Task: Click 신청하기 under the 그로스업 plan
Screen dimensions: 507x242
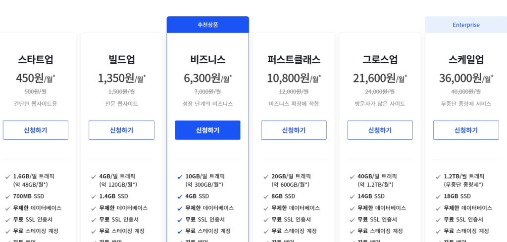Action: (380, 130)
